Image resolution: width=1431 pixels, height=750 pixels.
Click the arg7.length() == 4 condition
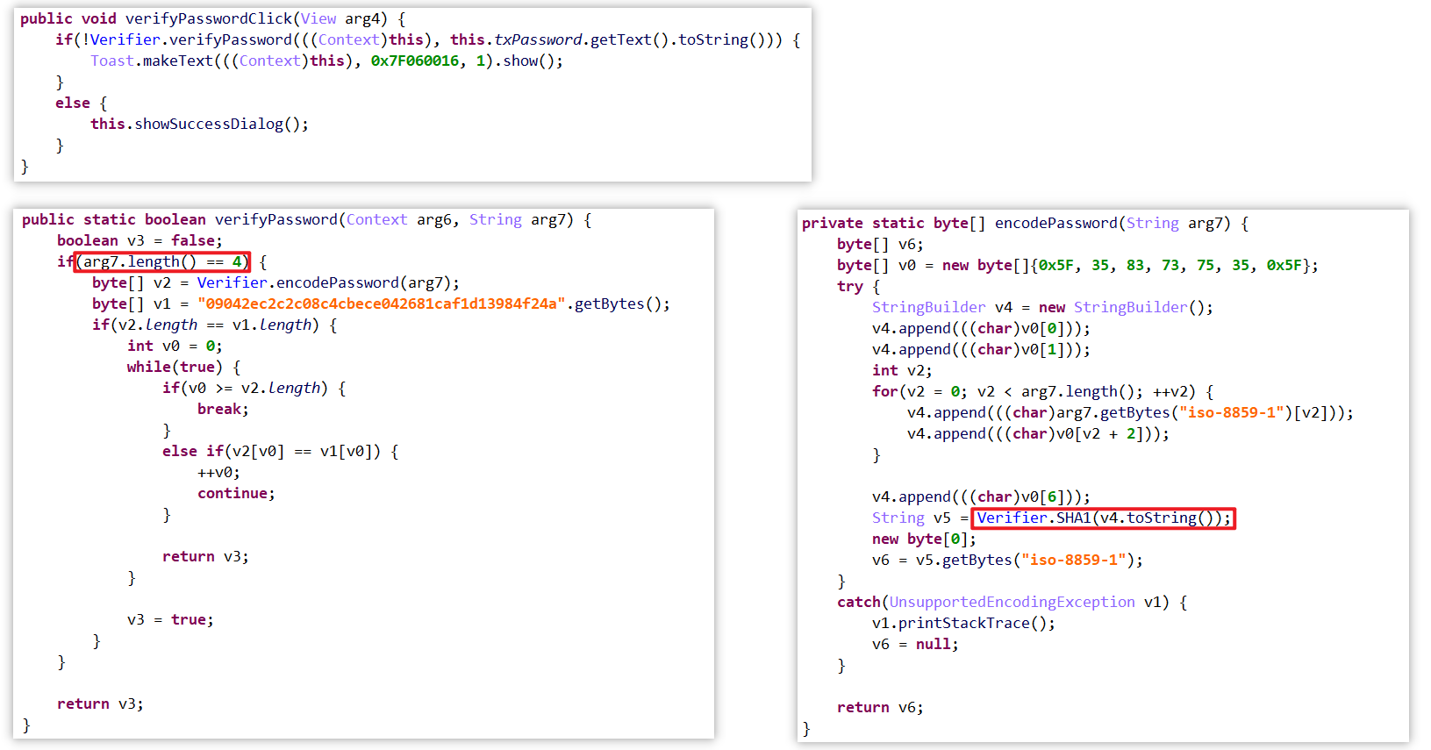162,261
